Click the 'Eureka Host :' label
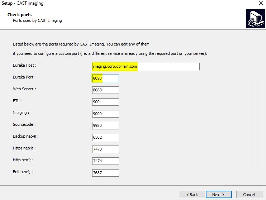 tap(25, 65)
